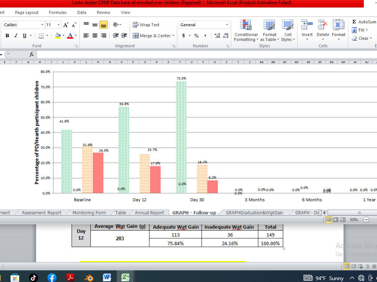The height and width of the screenshot is (282, 377).
Task: Open Word from taskbar
Action: coord(107,278)
